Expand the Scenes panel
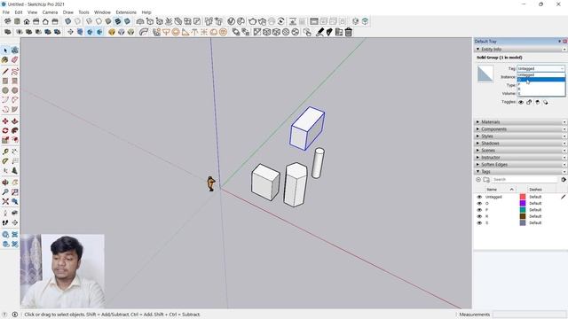 point(477,151)
